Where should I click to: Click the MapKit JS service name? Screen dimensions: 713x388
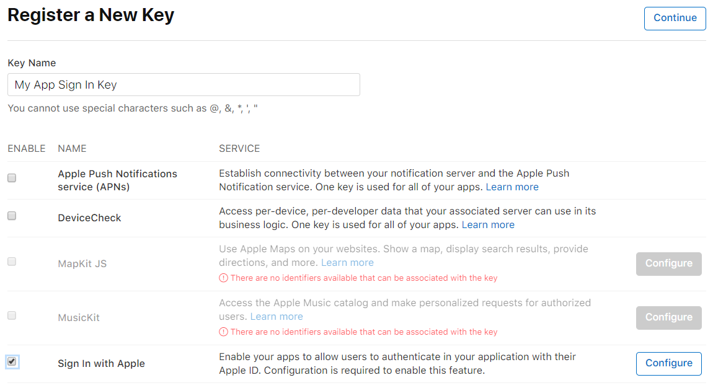[82, 263]
